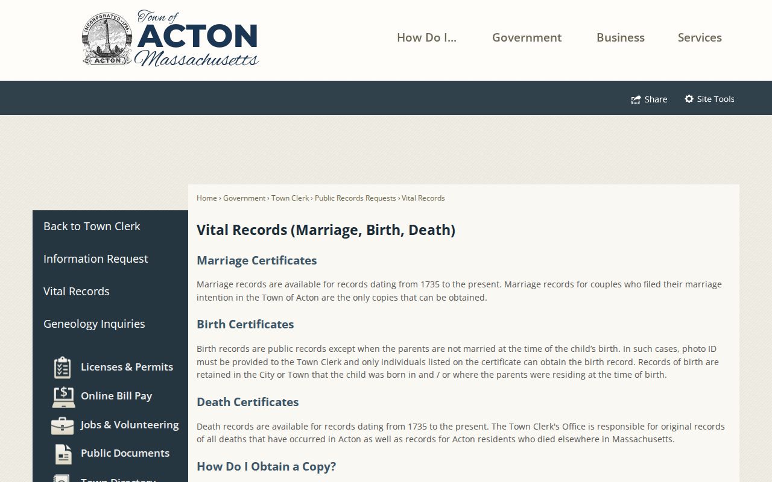
Task: Open the Jobs & Volunteering quick link
Action: pyautogui.click(x=130, y=425)
